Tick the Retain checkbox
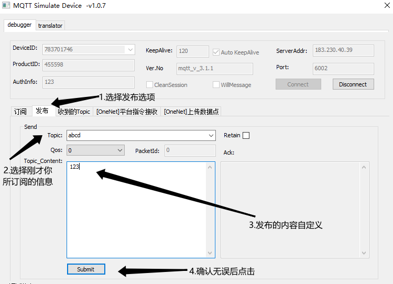 pyautogui.click(x=246, y=135)
